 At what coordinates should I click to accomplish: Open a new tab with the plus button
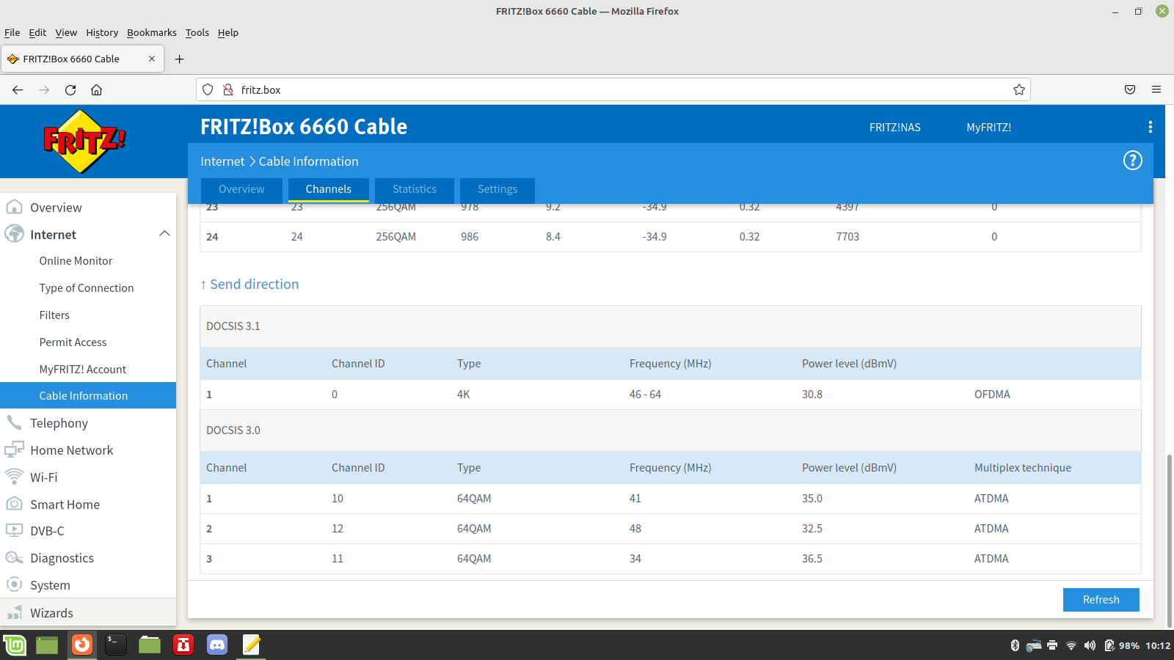(179, 59)
